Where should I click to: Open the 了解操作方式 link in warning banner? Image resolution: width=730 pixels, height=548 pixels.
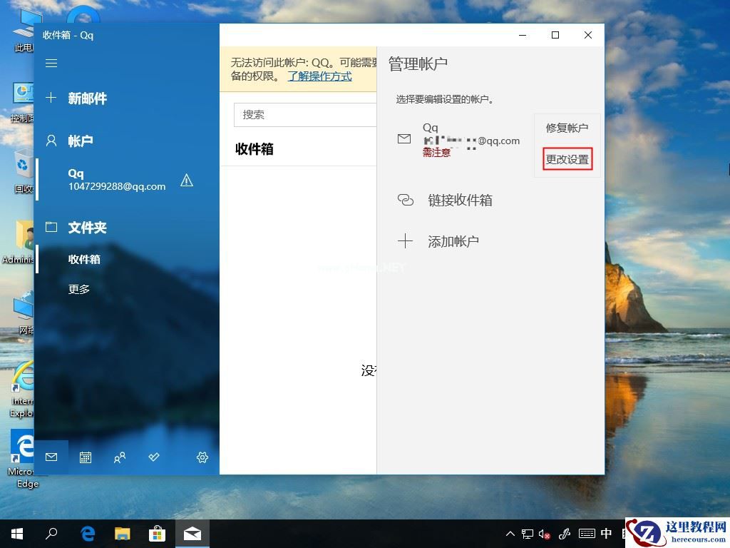pyautogui.click(x=319, y=76)
